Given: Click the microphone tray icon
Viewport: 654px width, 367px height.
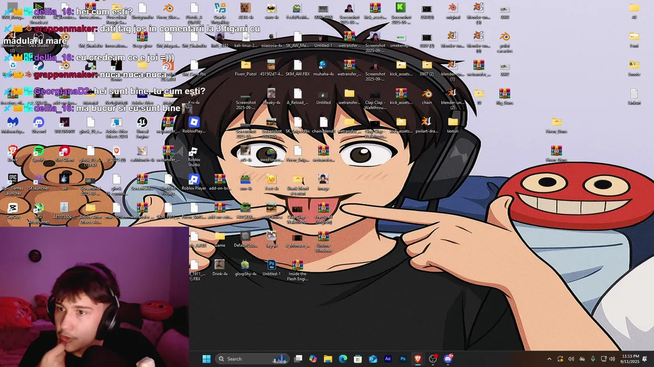Looking at the screenshot, I should point(593,359).
